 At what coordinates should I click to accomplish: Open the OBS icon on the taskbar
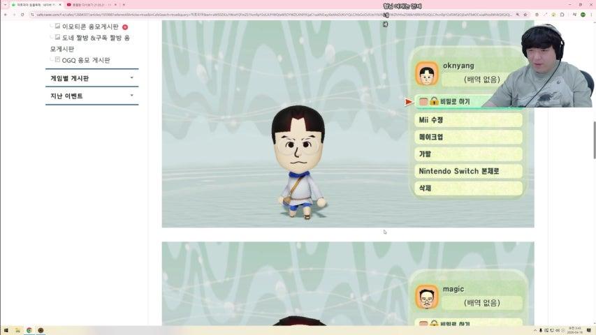[41, 330]
